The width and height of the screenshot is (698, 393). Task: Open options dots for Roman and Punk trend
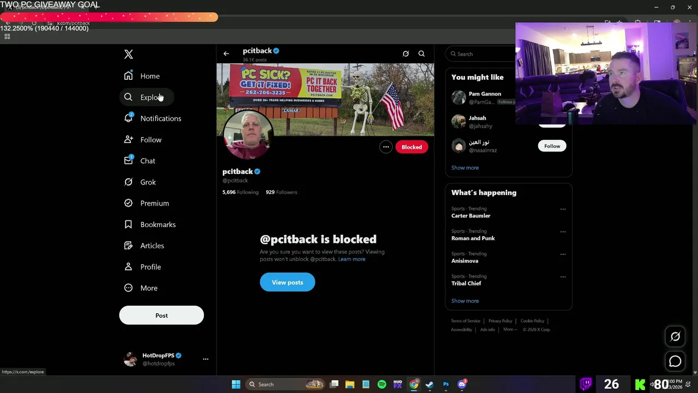point(563,231)
